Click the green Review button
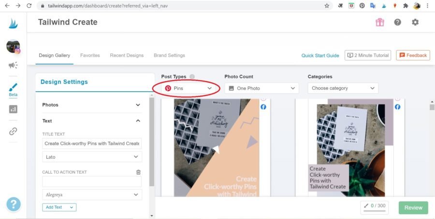 [x=413, y=207]
